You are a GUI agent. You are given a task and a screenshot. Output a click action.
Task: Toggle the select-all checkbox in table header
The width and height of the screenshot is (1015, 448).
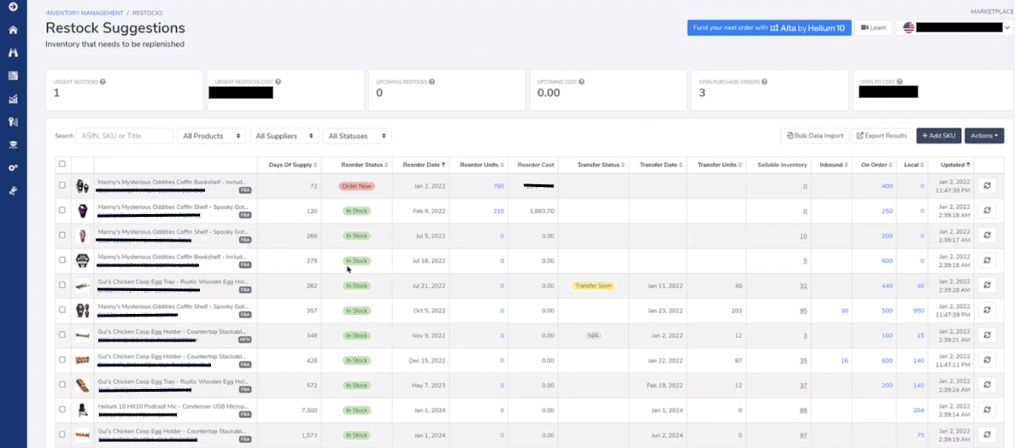(x=62, y=164)
